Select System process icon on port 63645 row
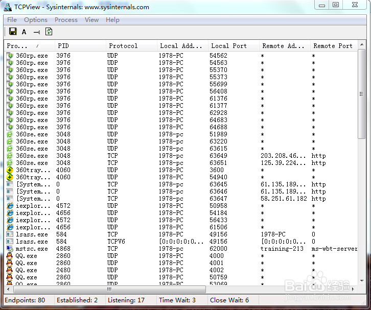Viewport: 371px width, 310px height. coord(10,184)
